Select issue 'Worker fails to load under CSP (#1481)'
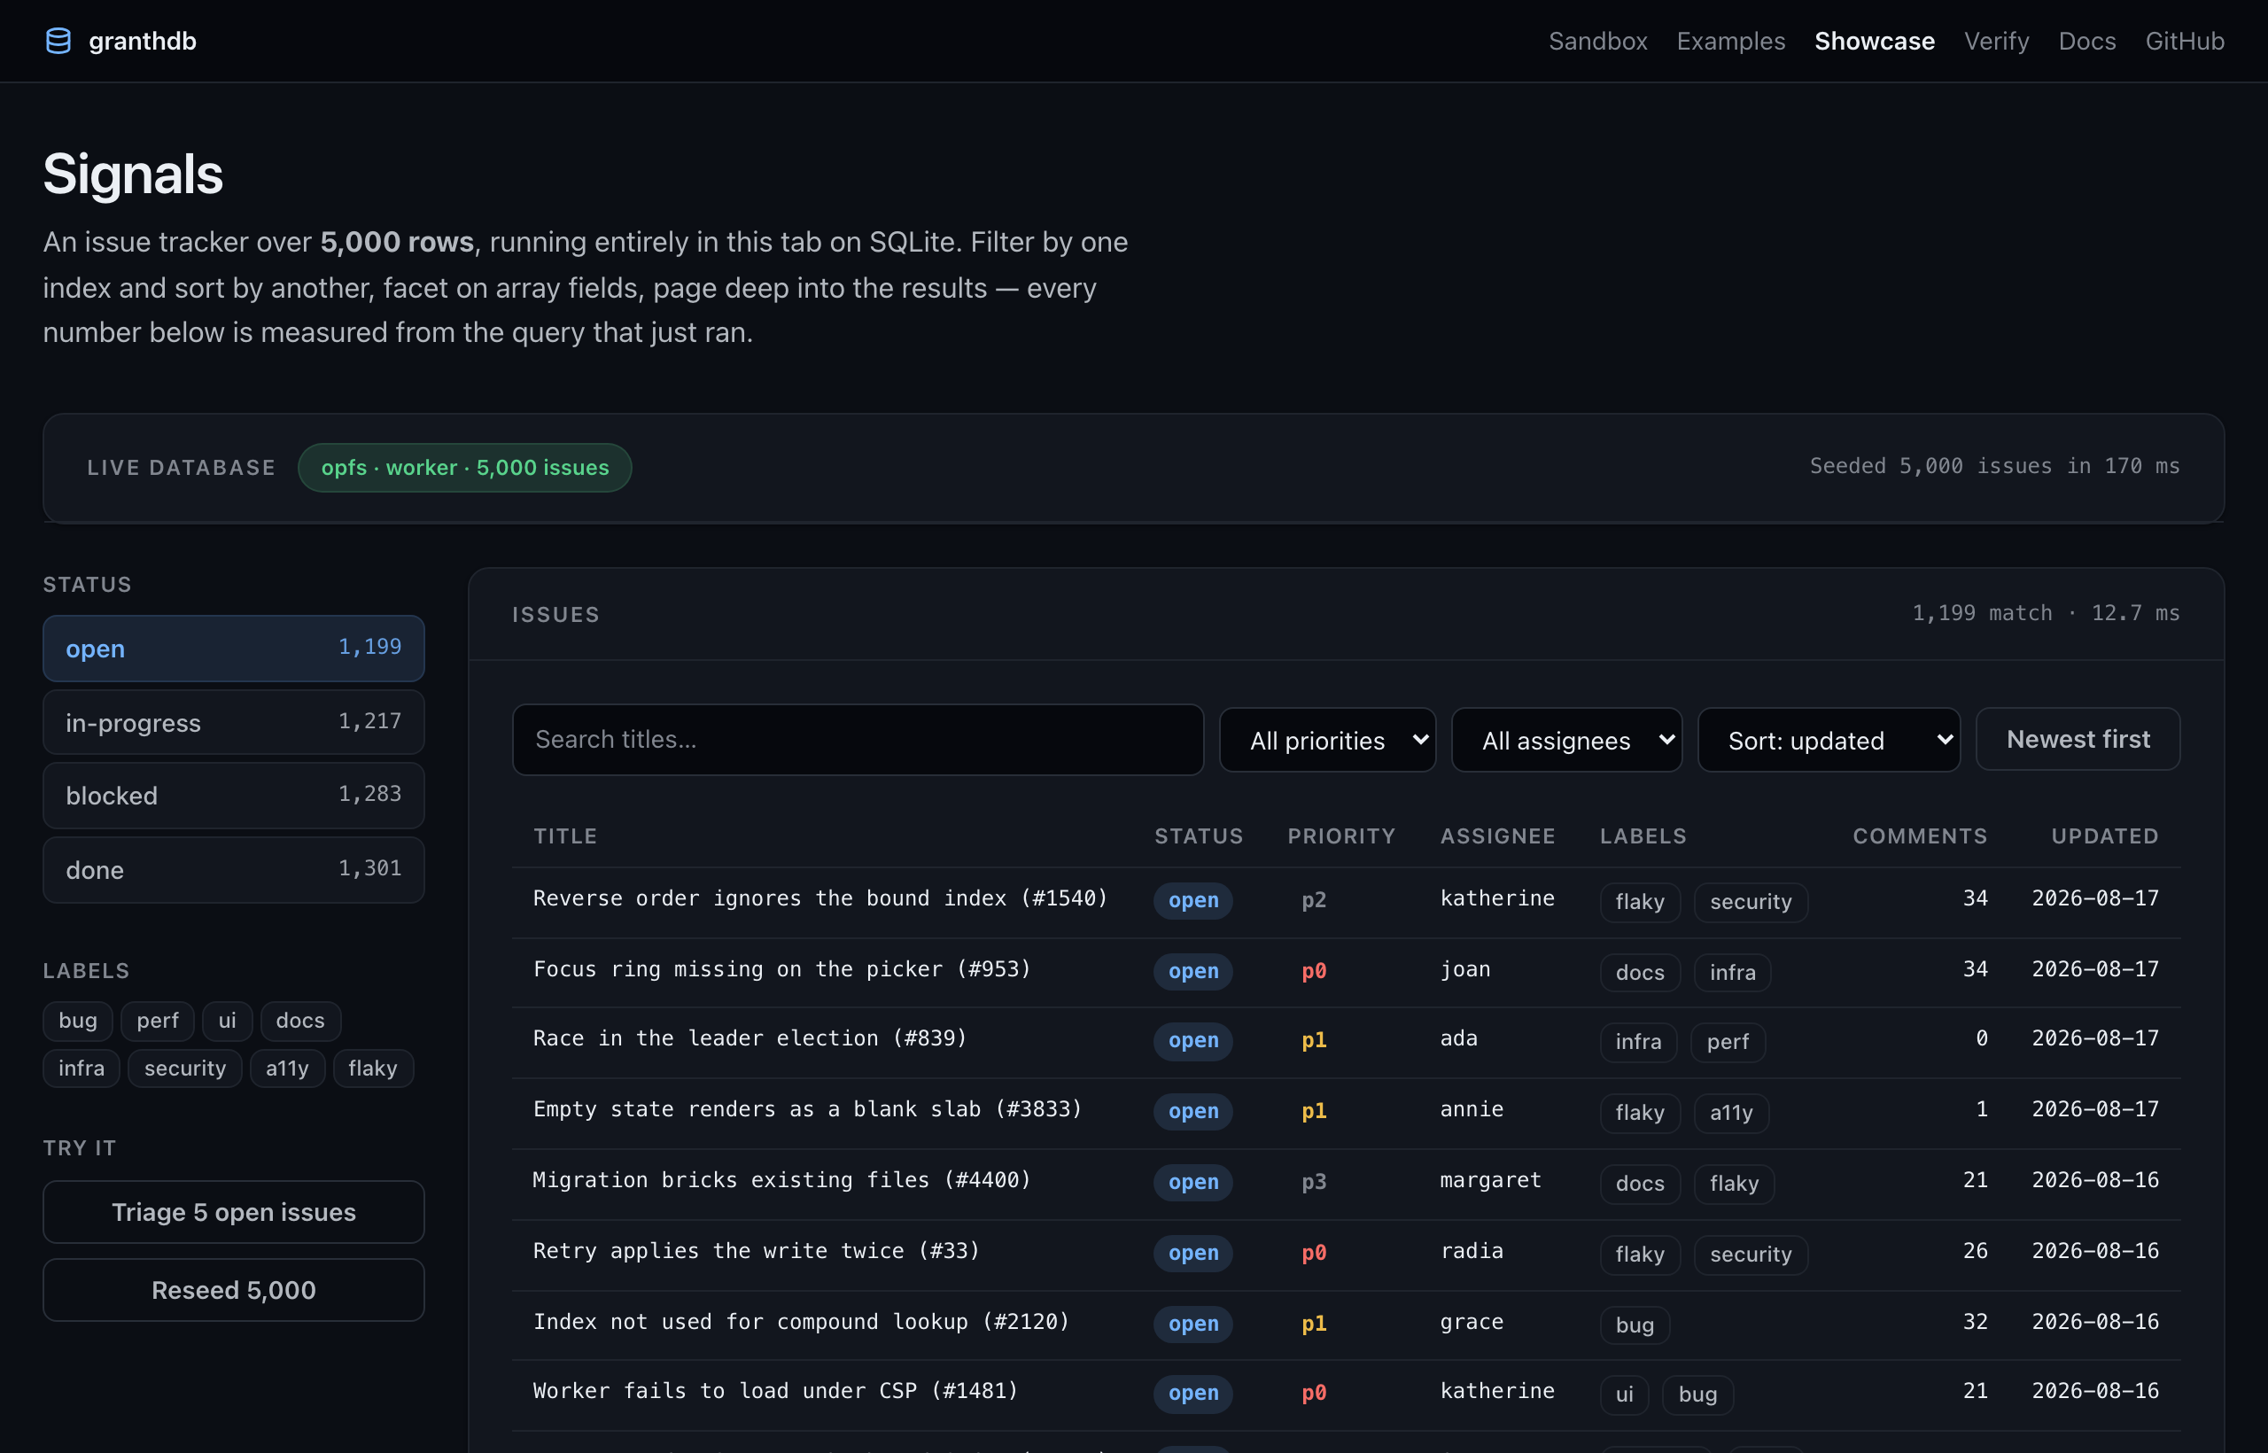This screenshot has width=2268, height=1453. click(775, 1391)
